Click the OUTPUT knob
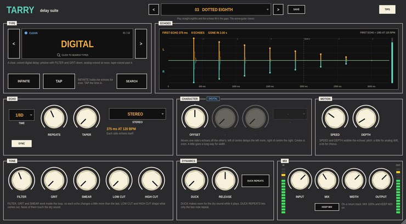406x224 pixels. (381, 180)
